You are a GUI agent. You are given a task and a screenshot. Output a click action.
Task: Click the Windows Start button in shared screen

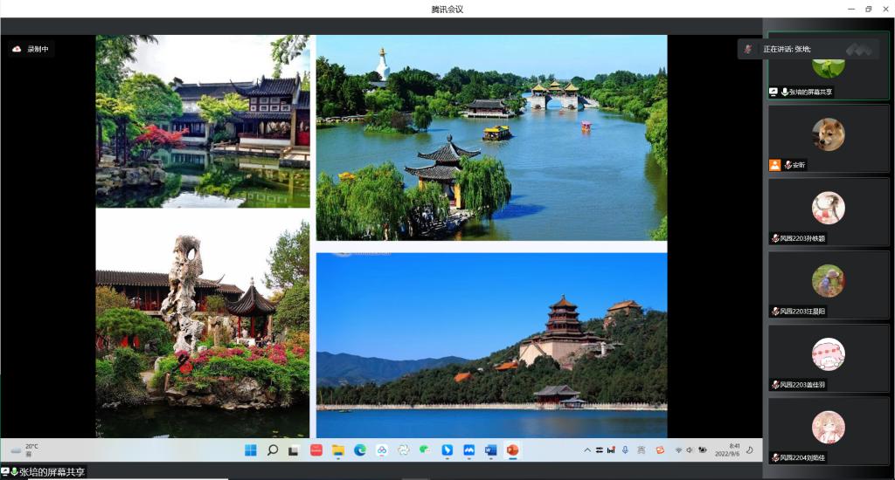click(x=251, y=450)
